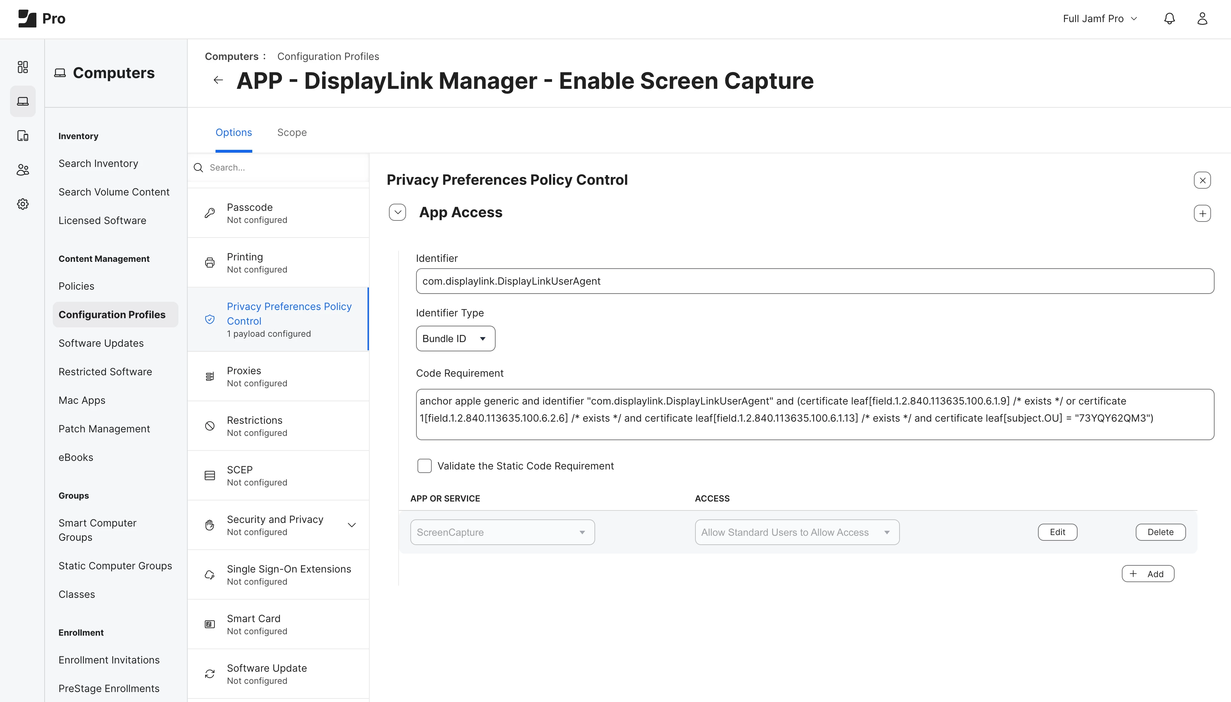This screenshot has height=702, width=1231.
Task: Click the SCEP icon
Action: [x=210, y=475]
